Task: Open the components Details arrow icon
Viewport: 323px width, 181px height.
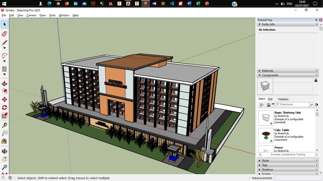Action: tap(317, 105)
